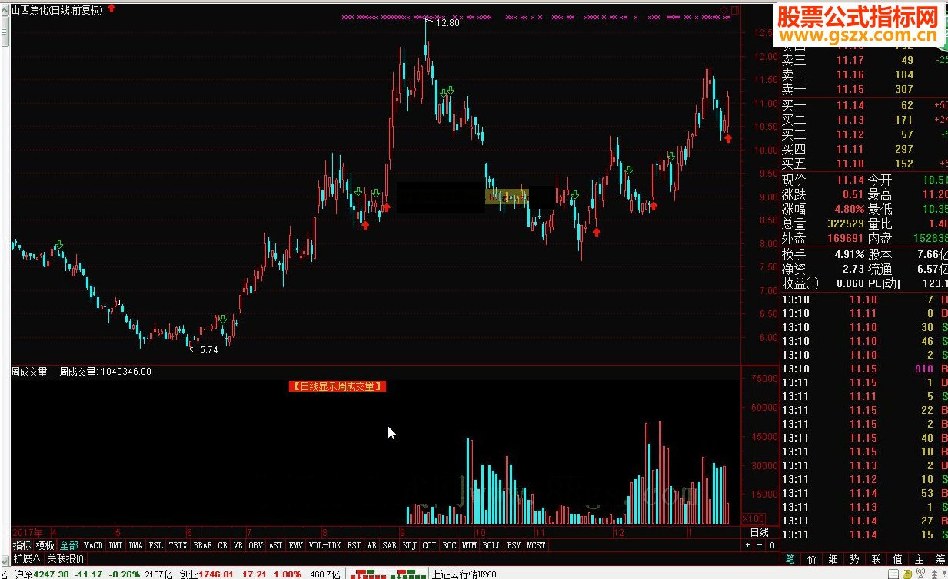Switch to the RSI indicator

click(x=354, y=545)
